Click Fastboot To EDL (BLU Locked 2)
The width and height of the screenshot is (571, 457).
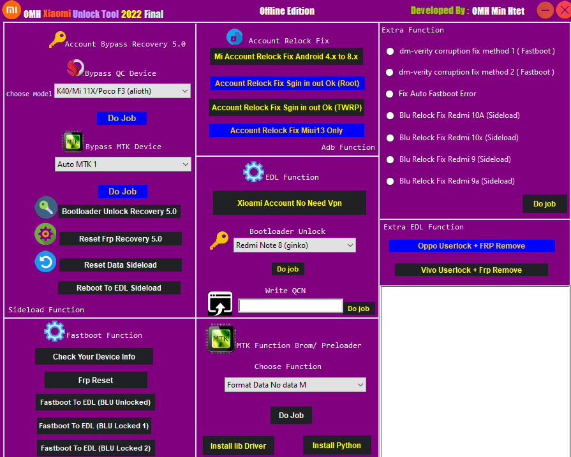tap(96, 448)
